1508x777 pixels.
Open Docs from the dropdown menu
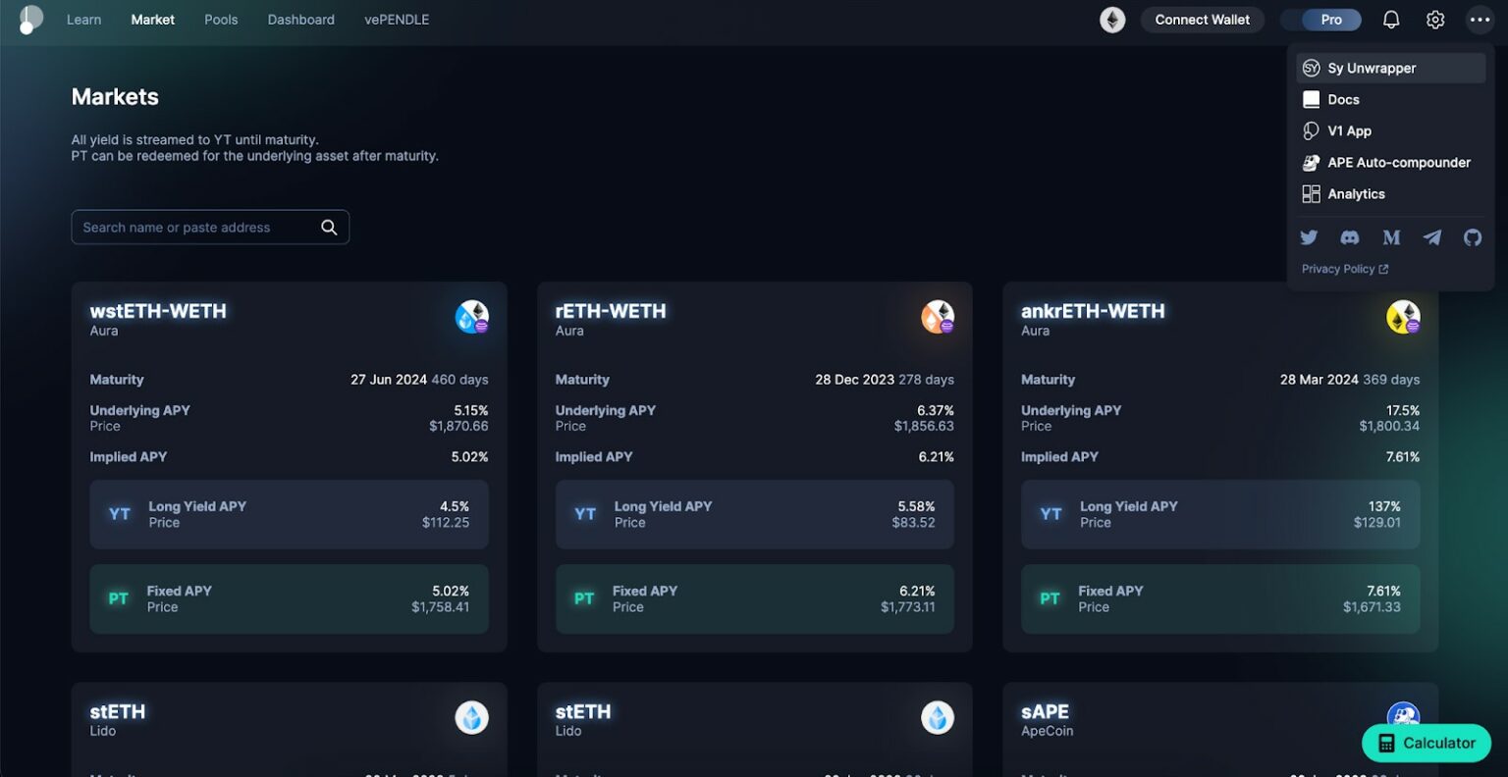(x=1344, y=99)
